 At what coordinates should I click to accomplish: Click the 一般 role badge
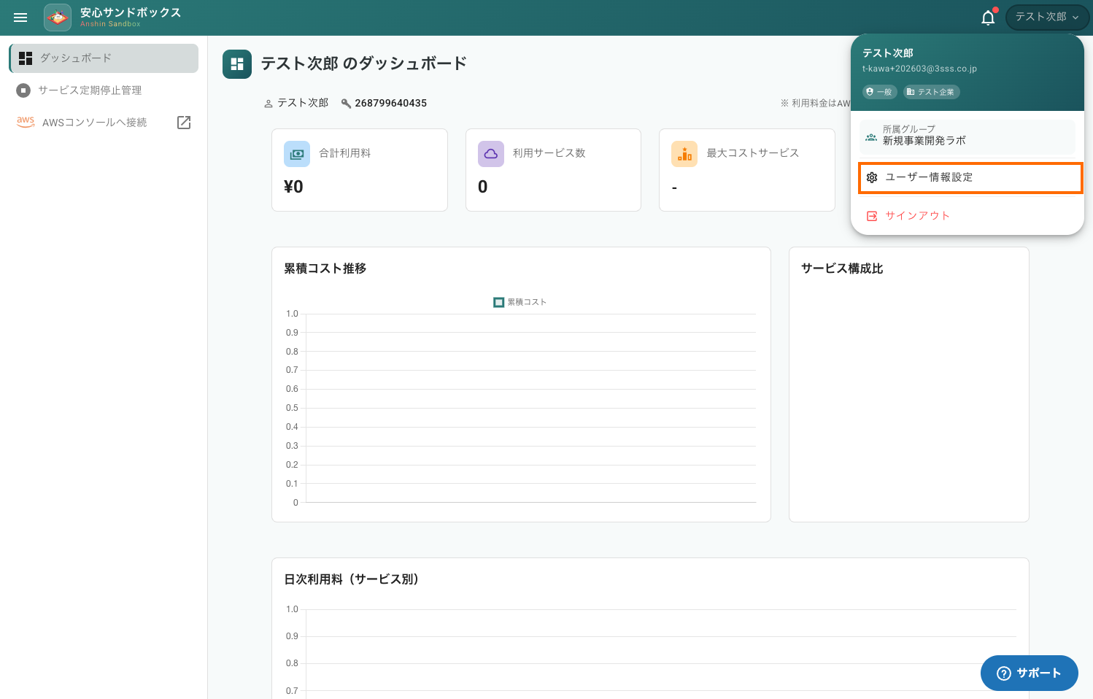coord(880,92)
